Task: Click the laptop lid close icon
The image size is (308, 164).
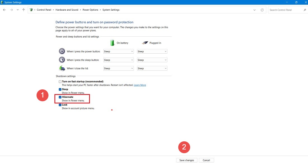Action: tap(62, 68)
